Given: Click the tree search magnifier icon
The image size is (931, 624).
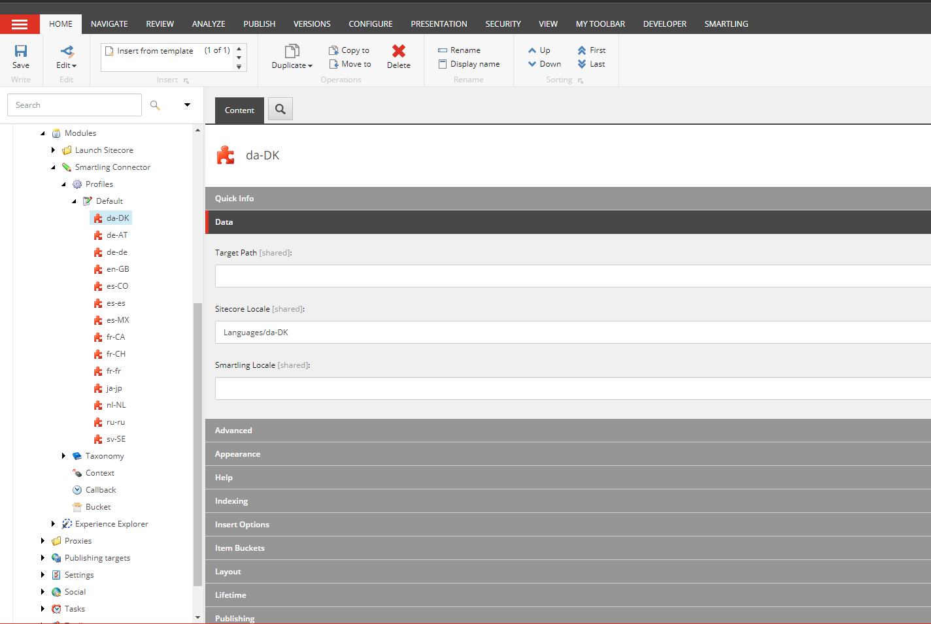Looking at the screenshot, I should click(x=155, y=105).
